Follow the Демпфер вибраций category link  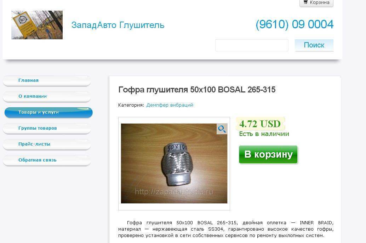[x=170, y=105]
